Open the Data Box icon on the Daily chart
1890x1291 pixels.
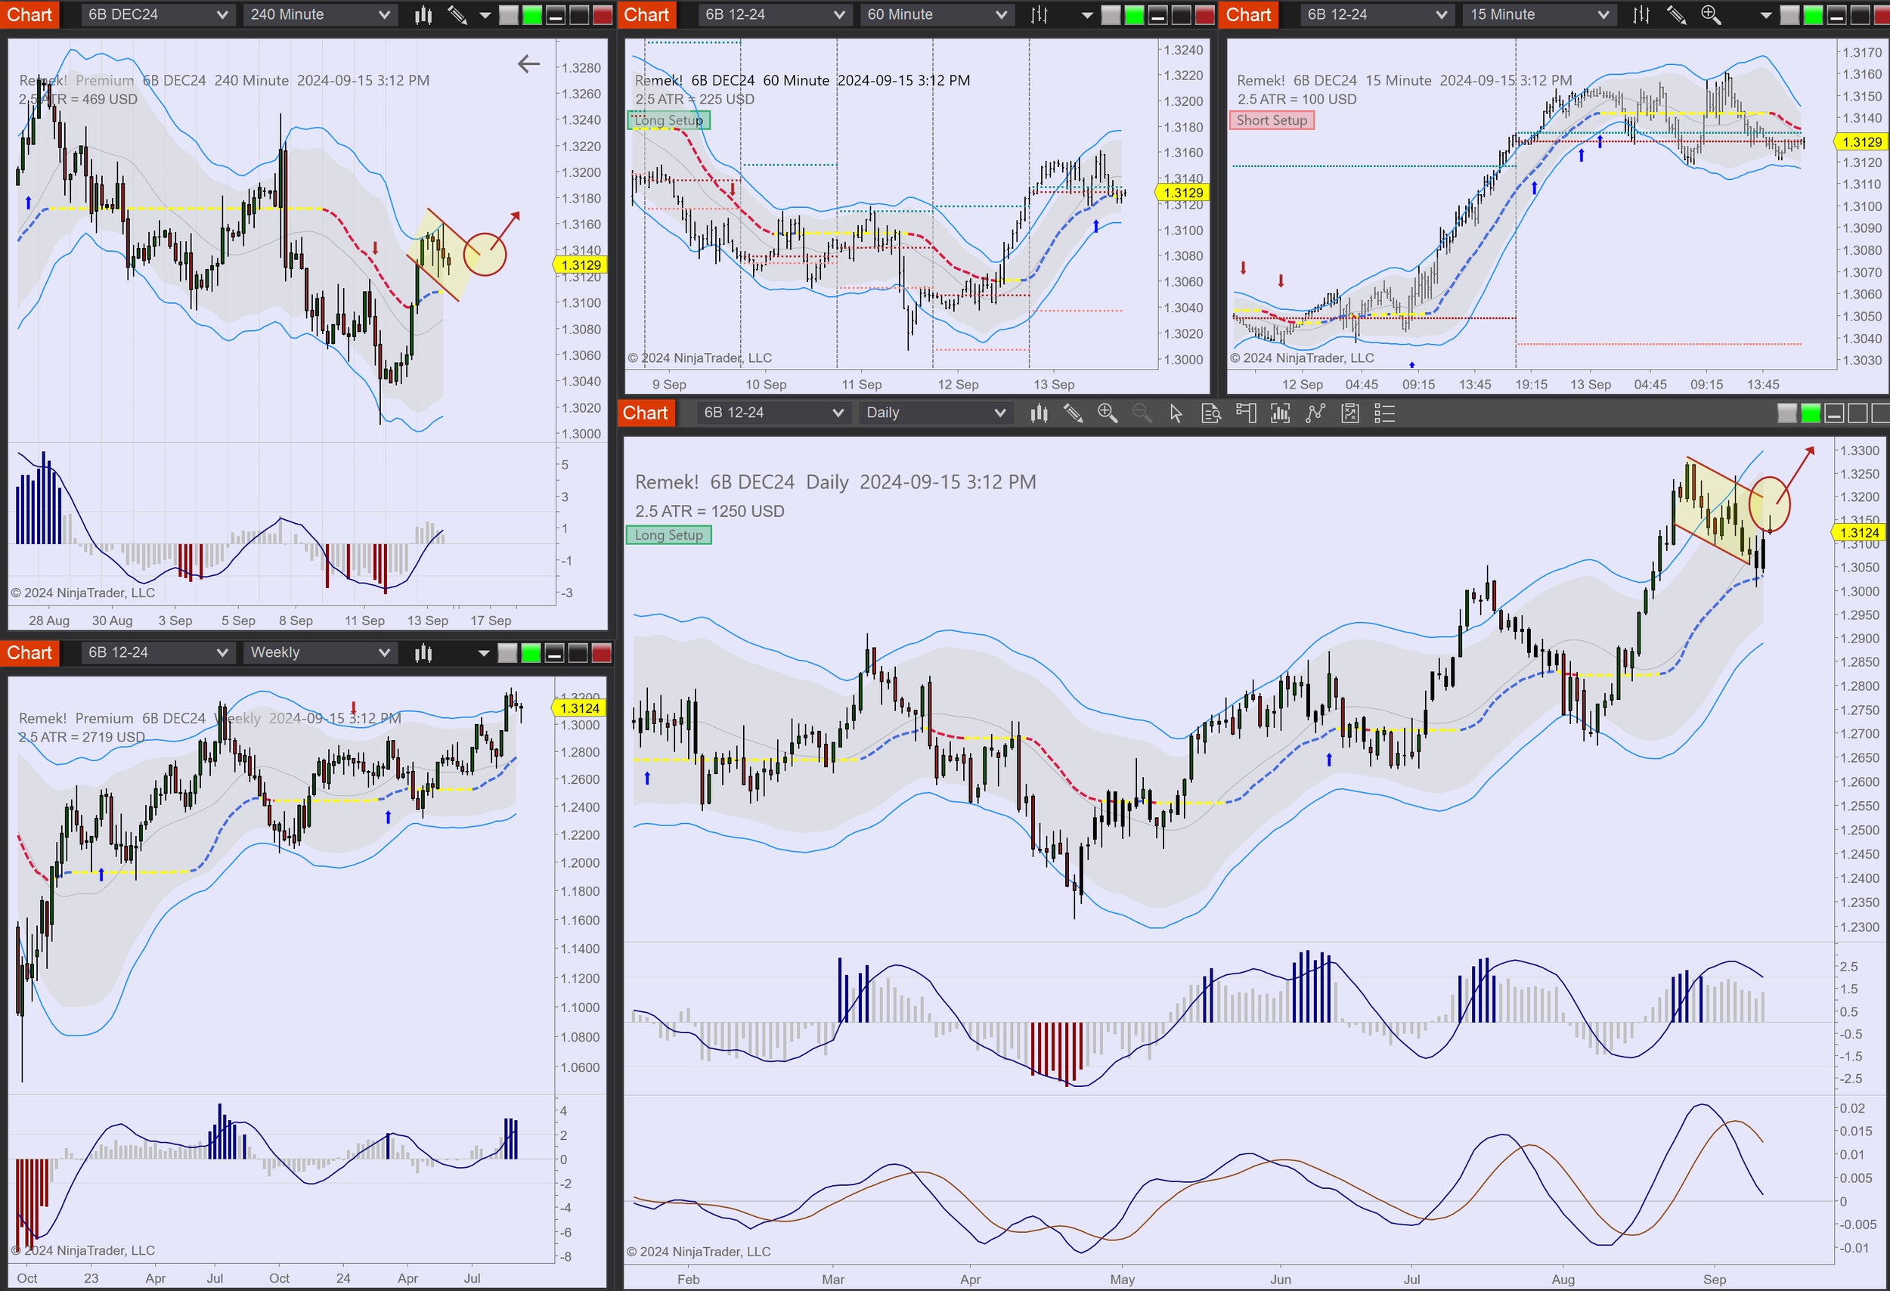pos(1211,413)
